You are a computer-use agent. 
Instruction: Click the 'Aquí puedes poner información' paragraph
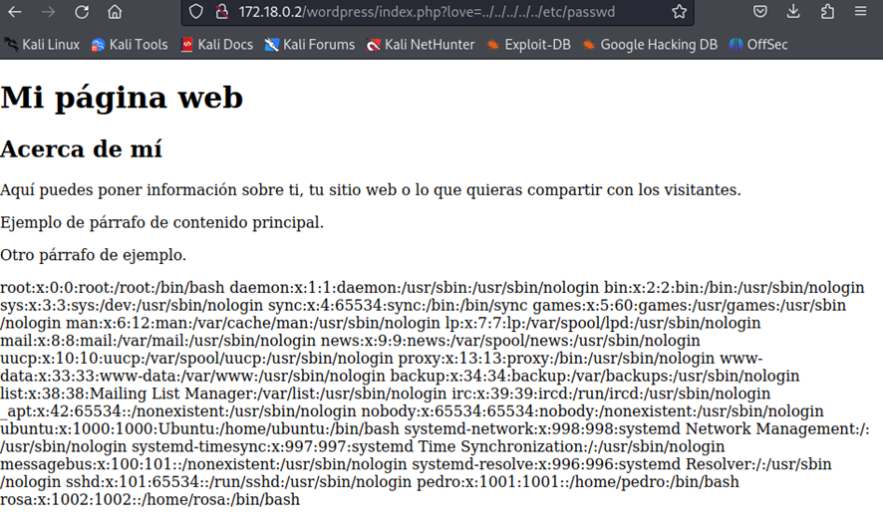(371, 189)
